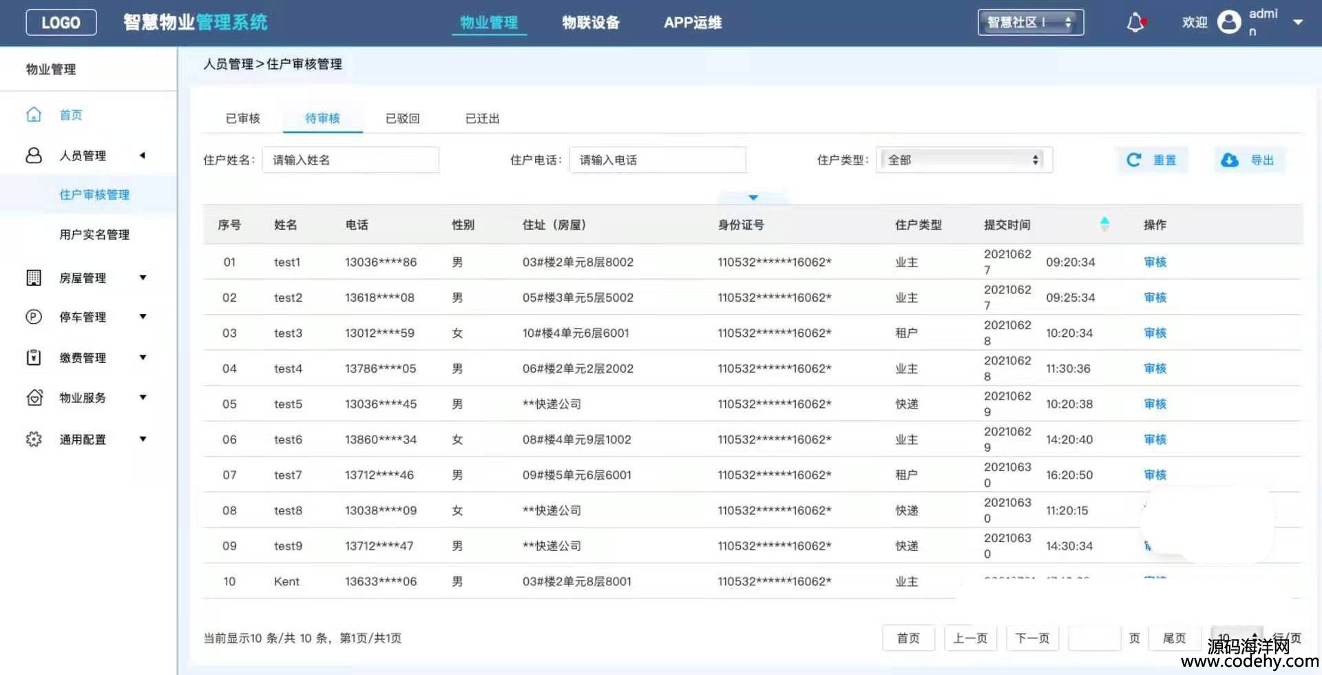Click the 物业服务 service icon
This screenshot has width=1322, height=675.
pos(34,397)
